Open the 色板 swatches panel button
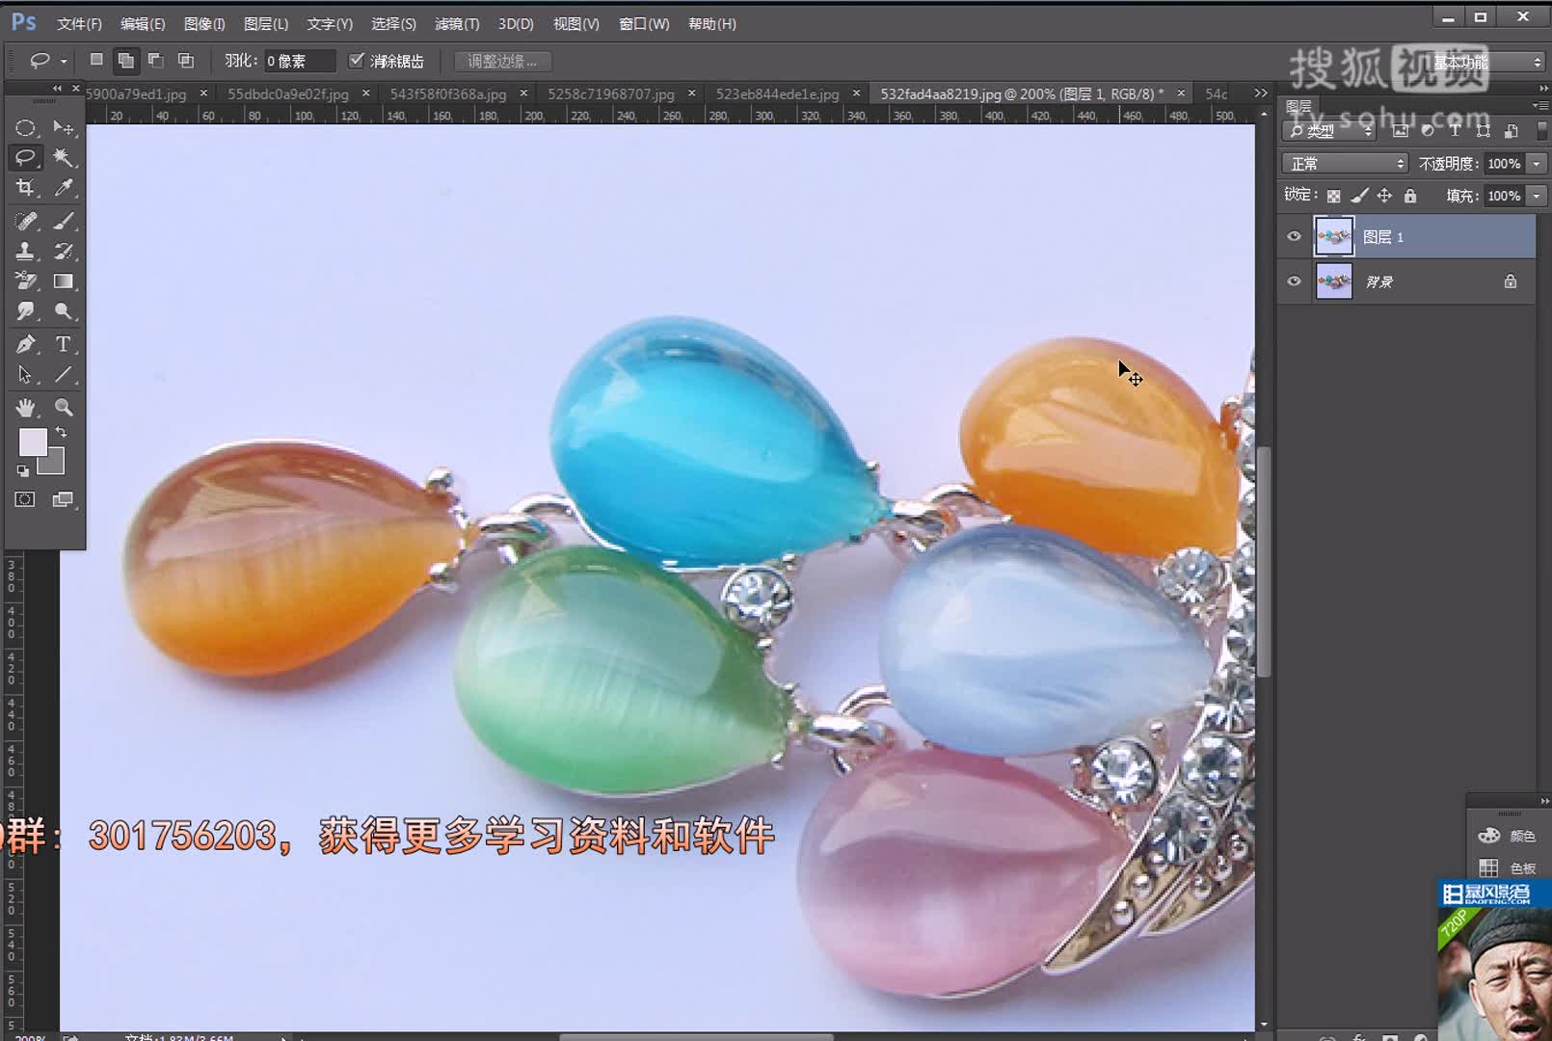Image resolution: width=1552 pixels, height=1041 pixels. [x=1508, y=867]
